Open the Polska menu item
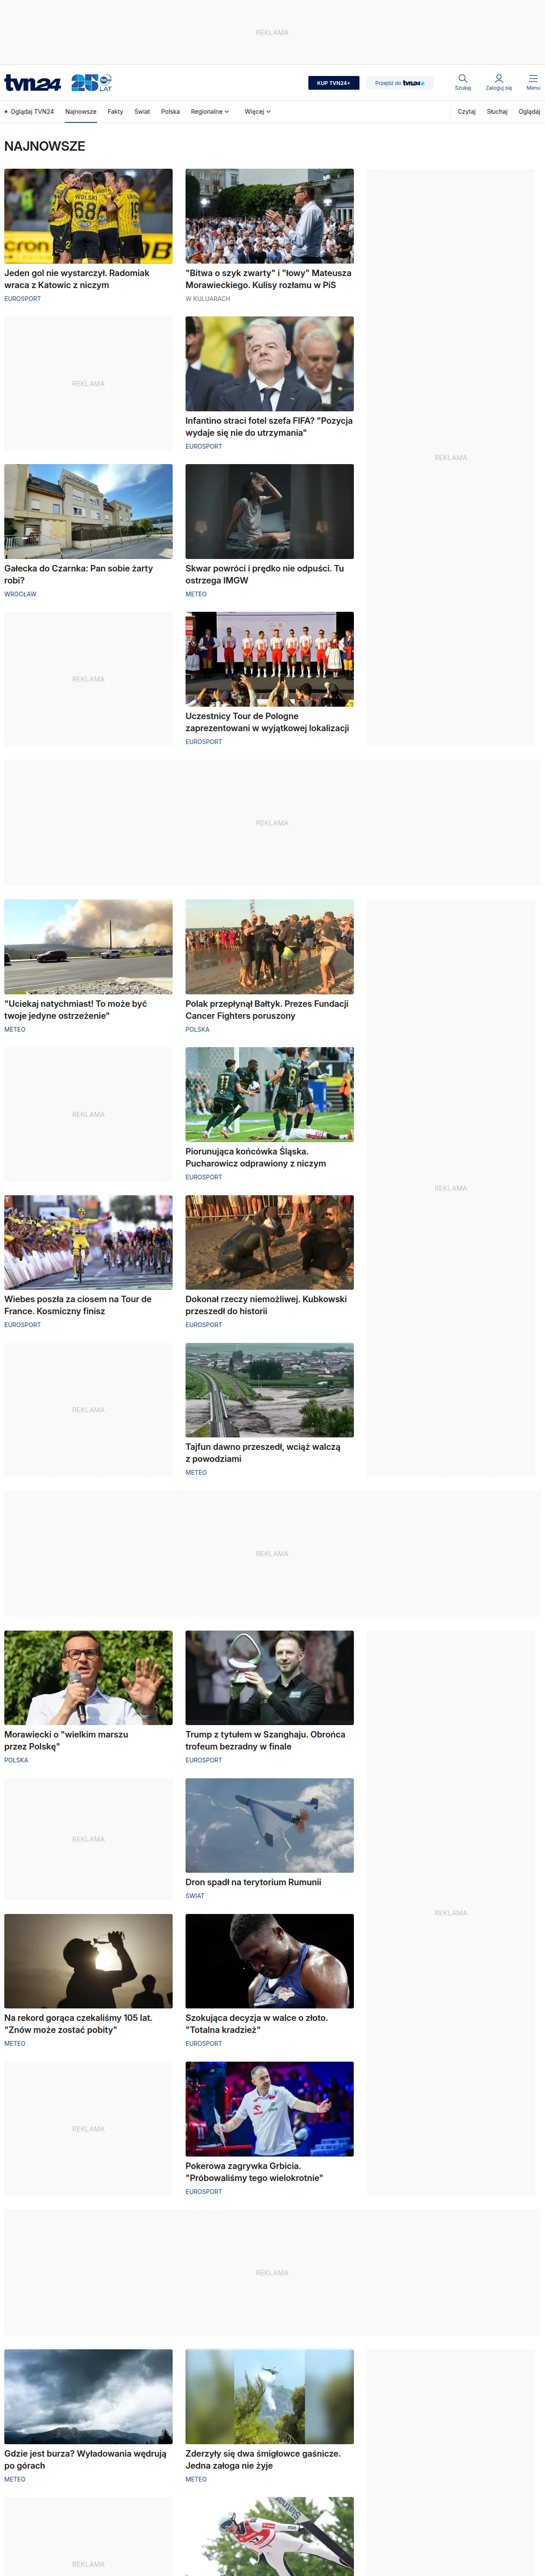Viewport: 545px width, 2576px height. click(170, 112)
